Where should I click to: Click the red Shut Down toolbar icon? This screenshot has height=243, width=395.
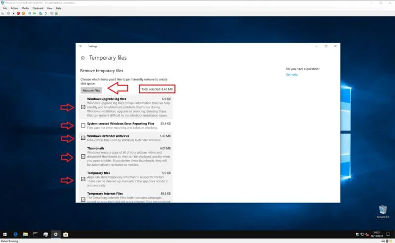coord(18,13)
